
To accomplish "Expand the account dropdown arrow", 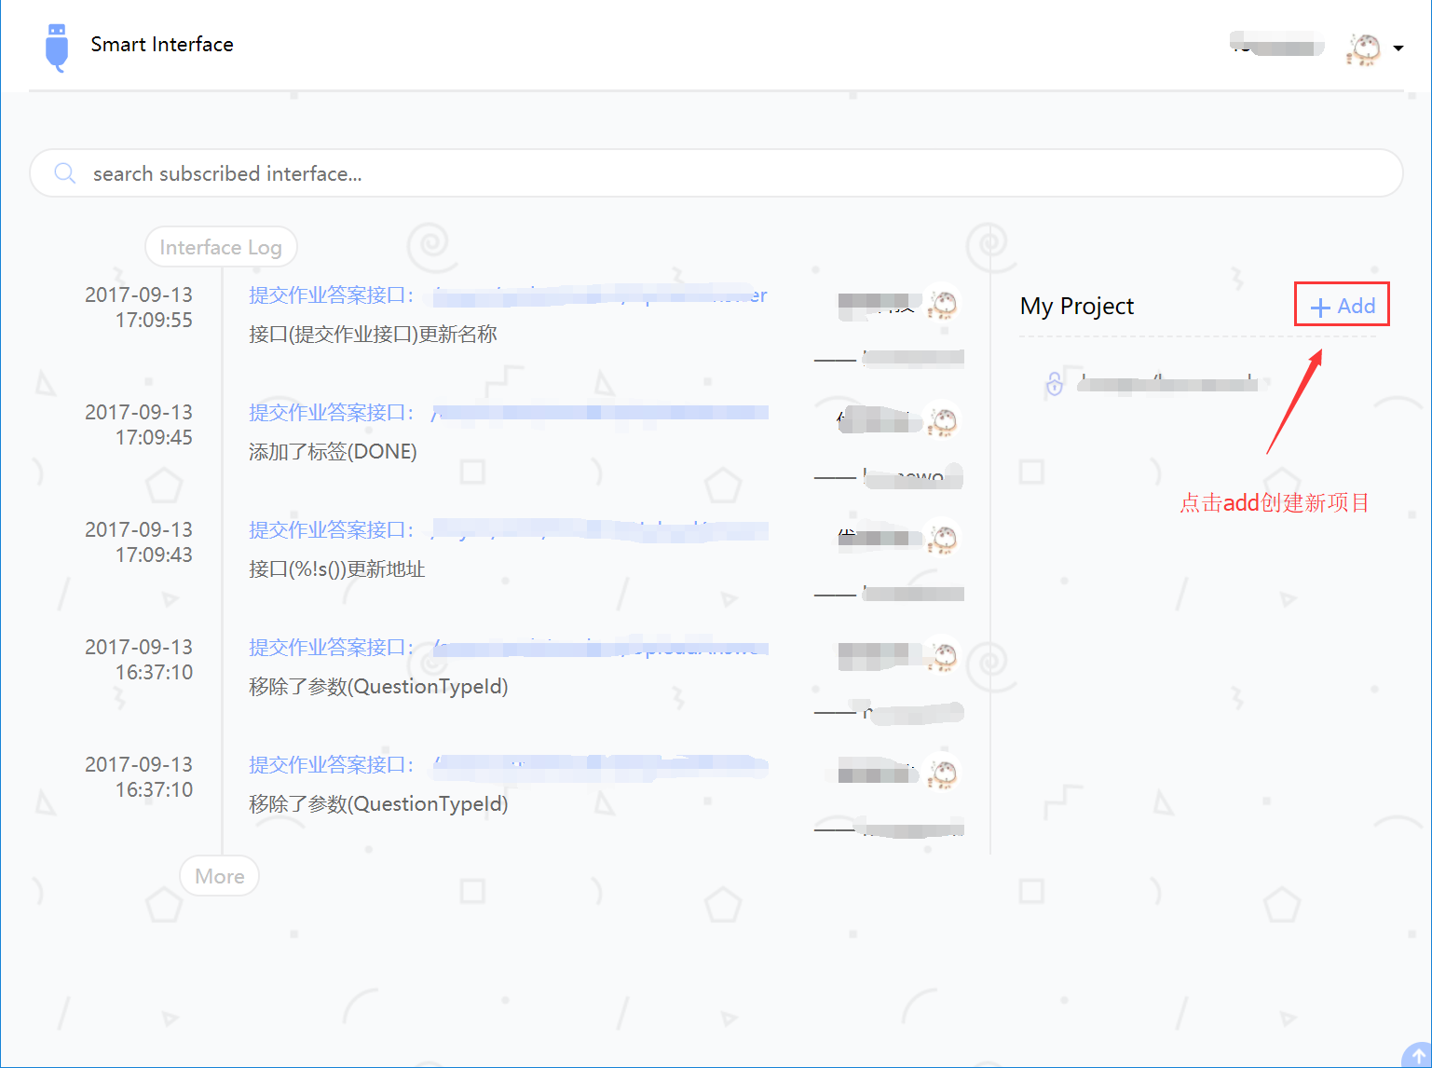I will [x=1398, y=48].
